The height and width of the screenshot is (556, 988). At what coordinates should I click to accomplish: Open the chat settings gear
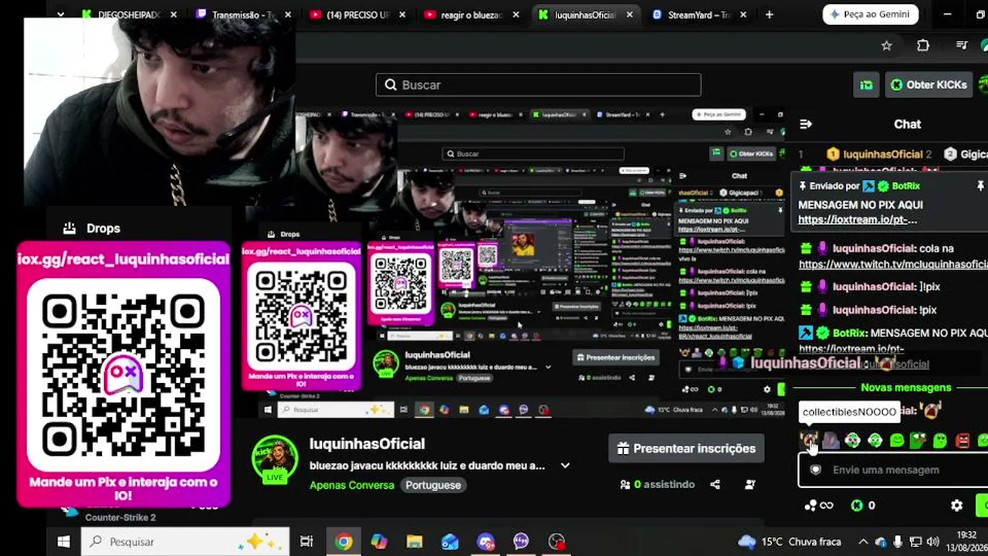tap(957, 506)
